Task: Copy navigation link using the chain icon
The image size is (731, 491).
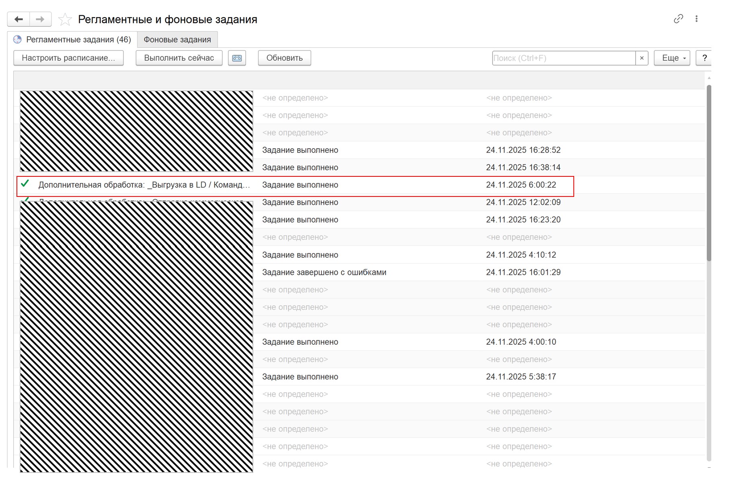Action: pyautogui.click(x=678, y=18)
